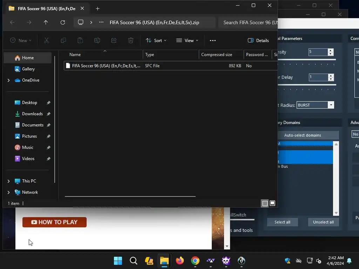Image resolution: width=359 pixels, height=269 pixels.
Task: Go up one folder level
Action: pyautogui.click(x=46, y=22)
